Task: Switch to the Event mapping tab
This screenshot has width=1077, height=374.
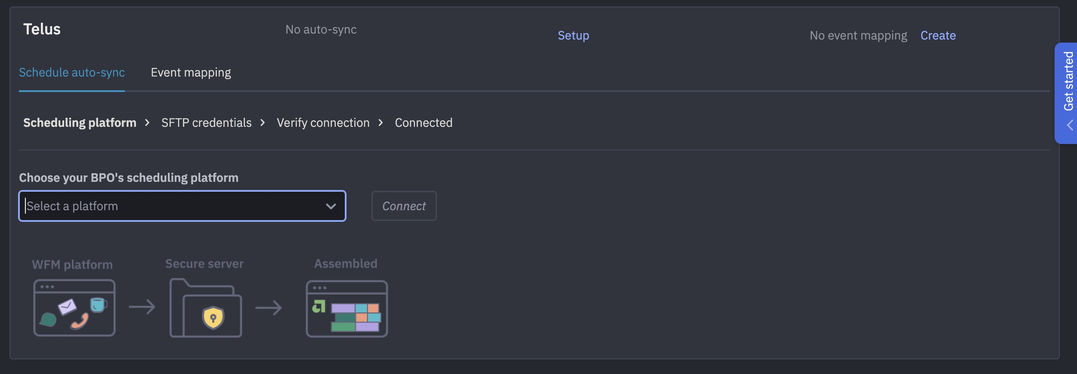Action: point(191,72)
